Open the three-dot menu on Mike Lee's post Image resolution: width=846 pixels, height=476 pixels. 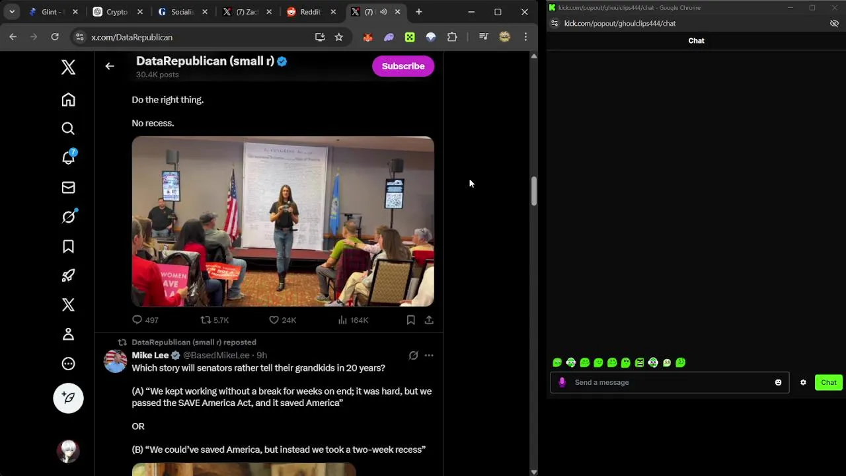point(429,356)
